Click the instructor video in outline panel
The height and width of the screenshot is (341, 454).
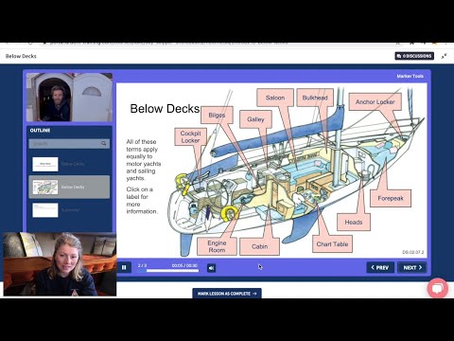(x=69, y=98)
